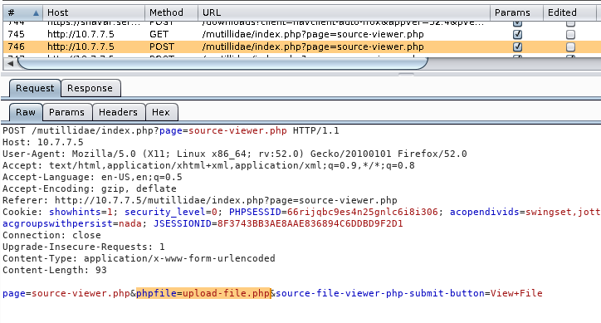601x323 pixels.
Task: Toggle Params checkbox in row 745
Action: tap(517, 35)
